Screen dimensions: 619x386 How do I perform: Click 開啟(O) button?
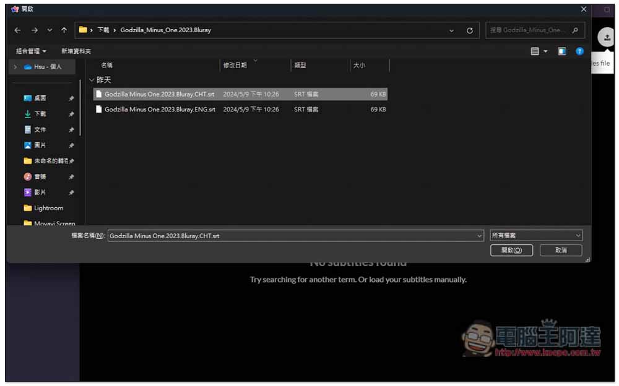tap(511, 251)
